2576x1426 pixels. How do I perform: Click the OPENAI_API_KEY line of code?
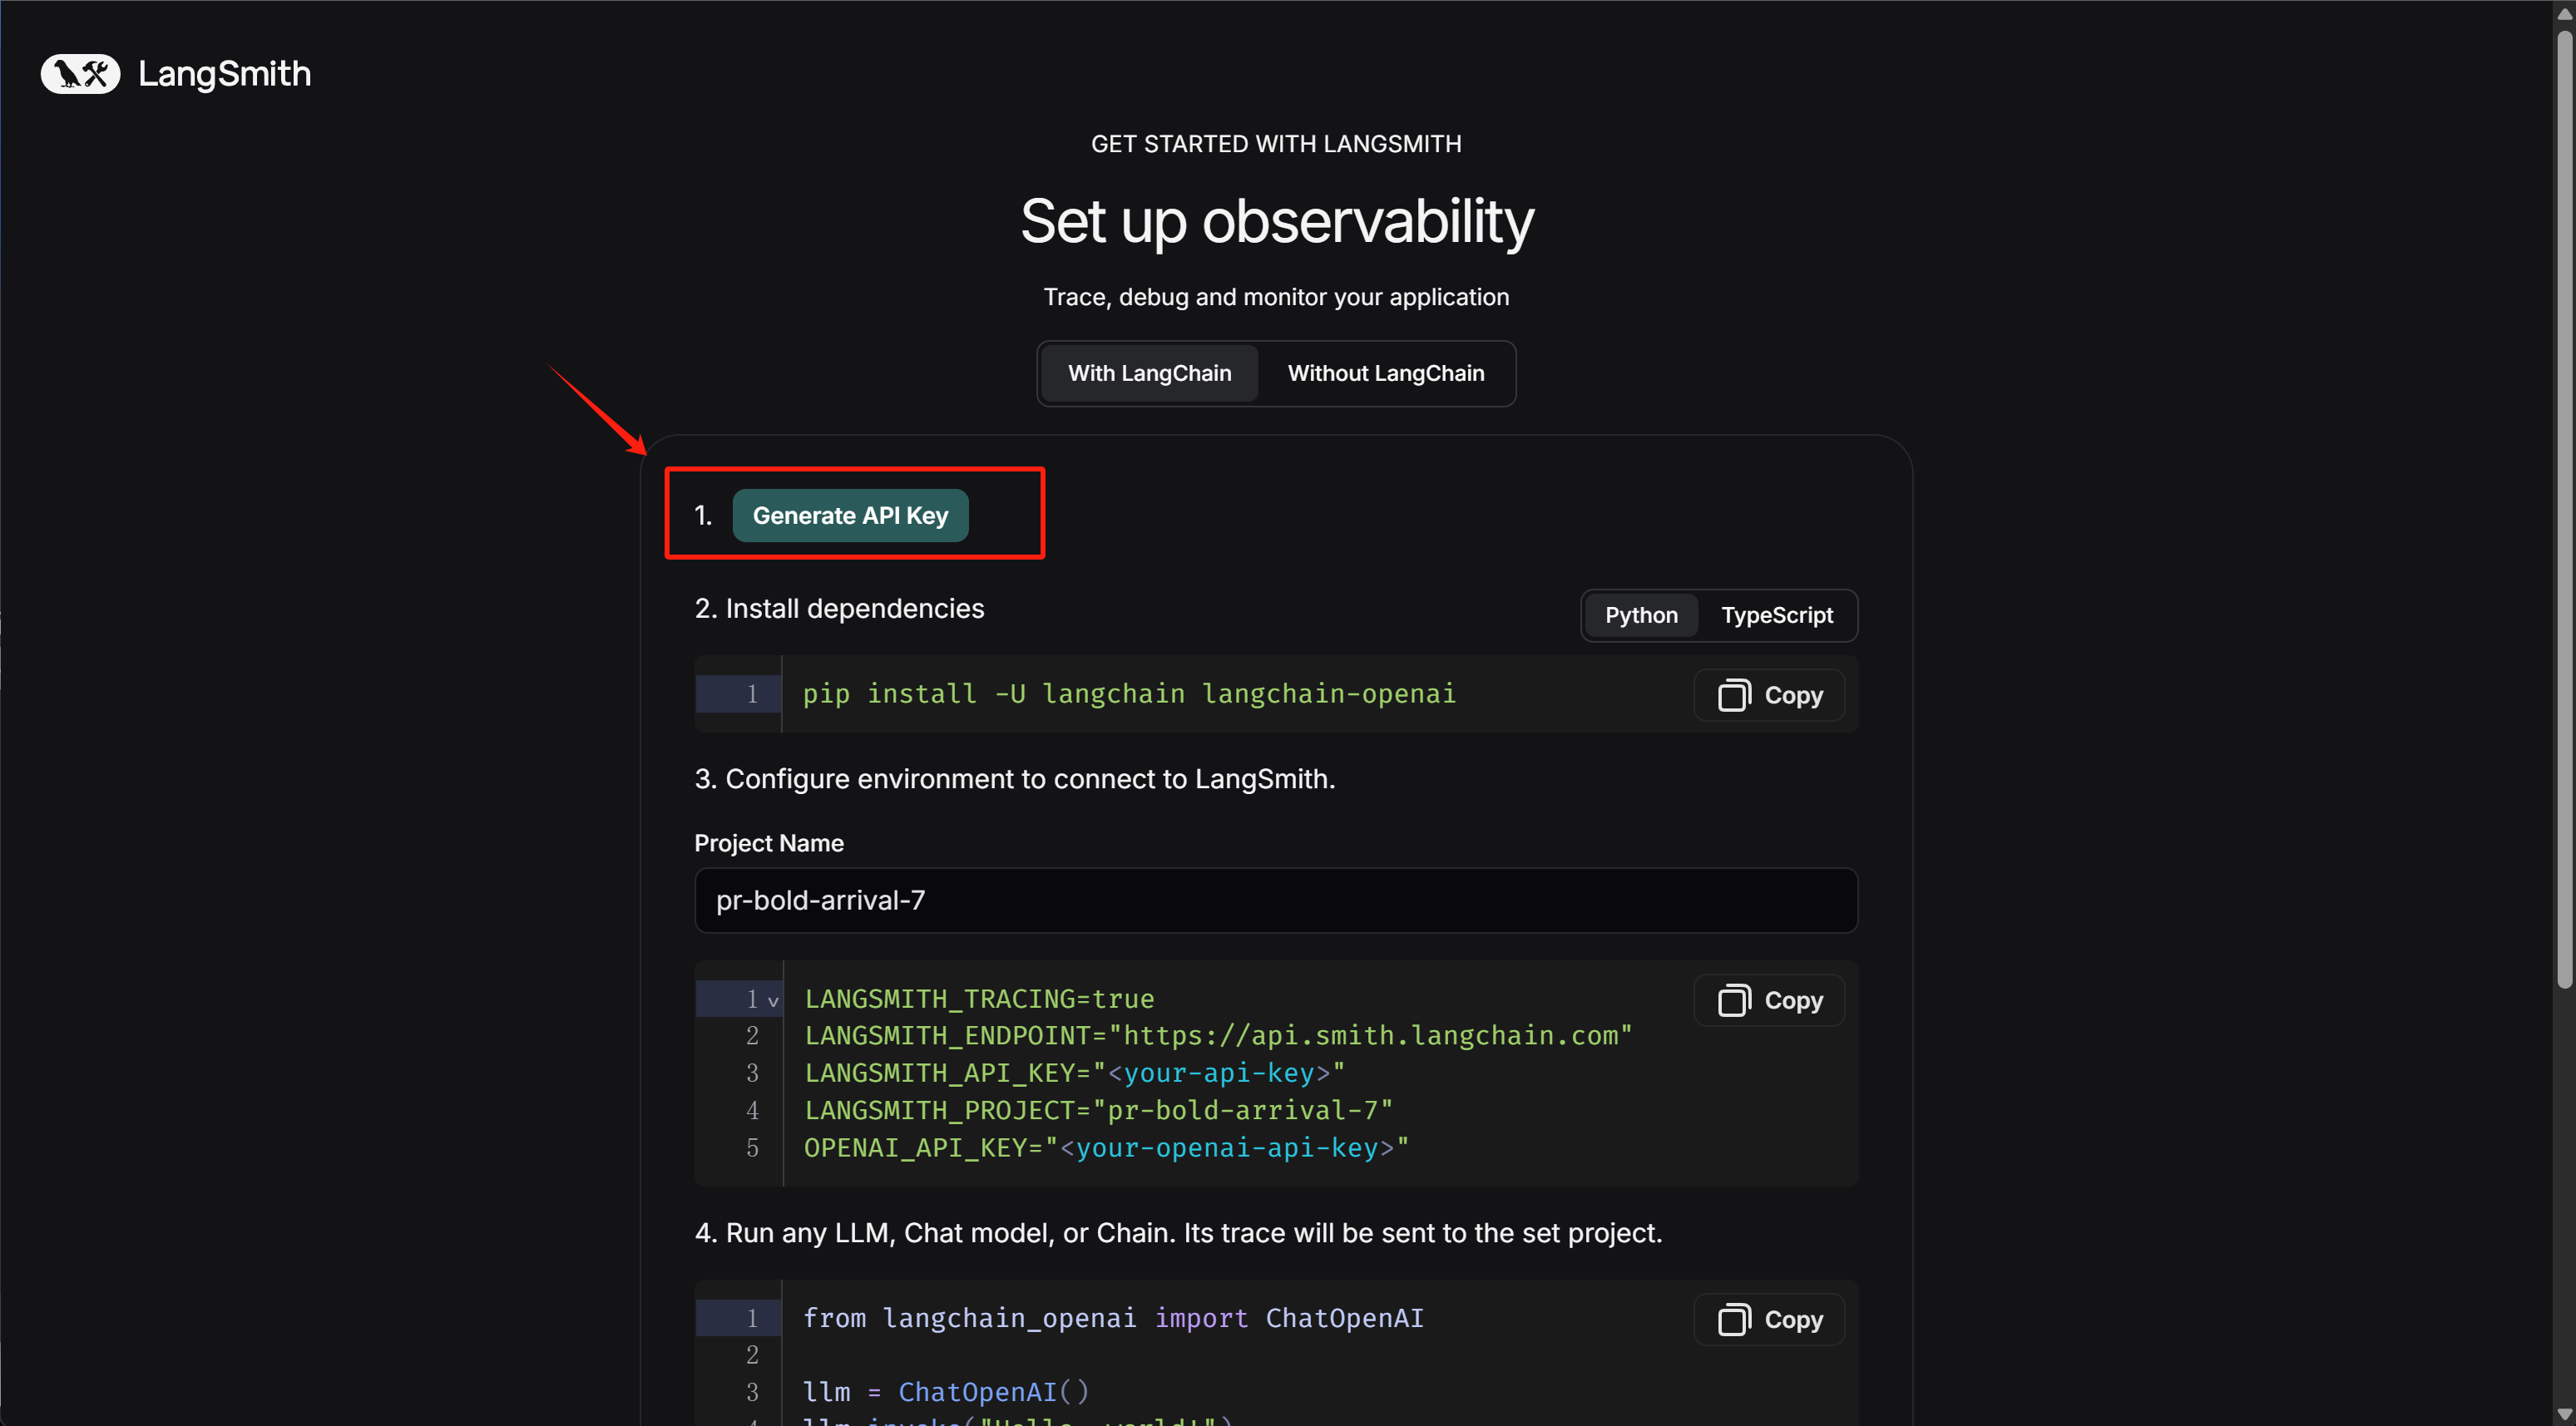pyautogui.click(x=1107, y=1148)
